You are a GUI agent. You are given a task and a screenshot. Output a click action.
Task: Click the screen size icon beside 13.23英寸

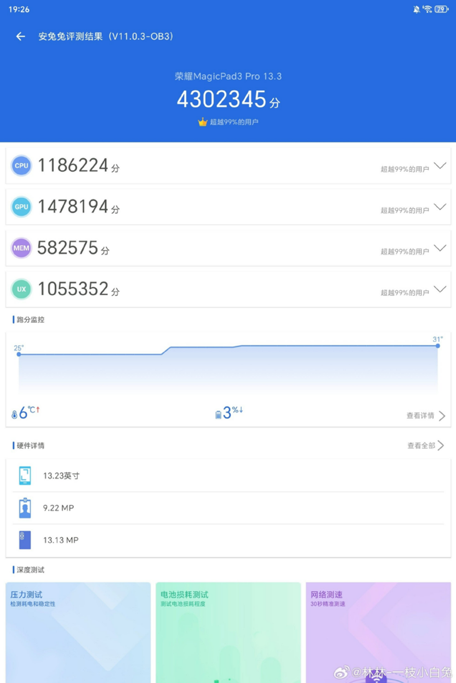[x=24, y=475]
